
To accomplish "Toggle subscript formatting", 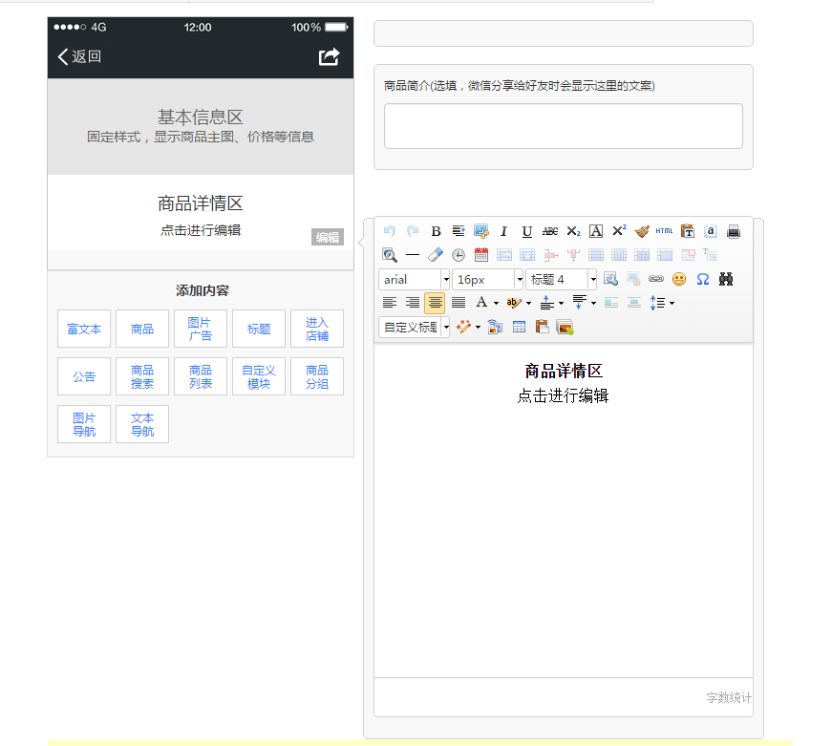I will tap(573, 230).
